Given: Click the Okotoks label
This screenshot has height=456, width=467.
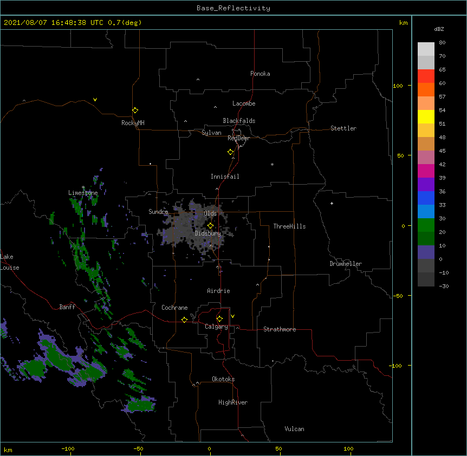Looking at the screenshot, I should (223, 379).
